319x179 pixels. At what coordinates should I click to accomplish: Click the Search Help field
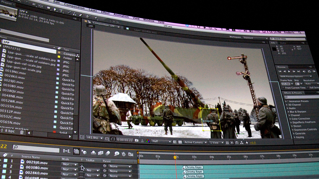287,39
